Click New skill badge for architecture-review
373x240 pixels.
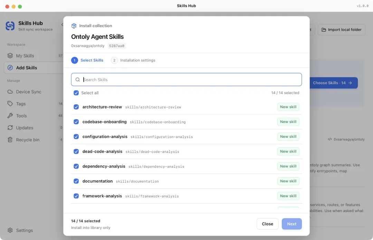(288, 107)
